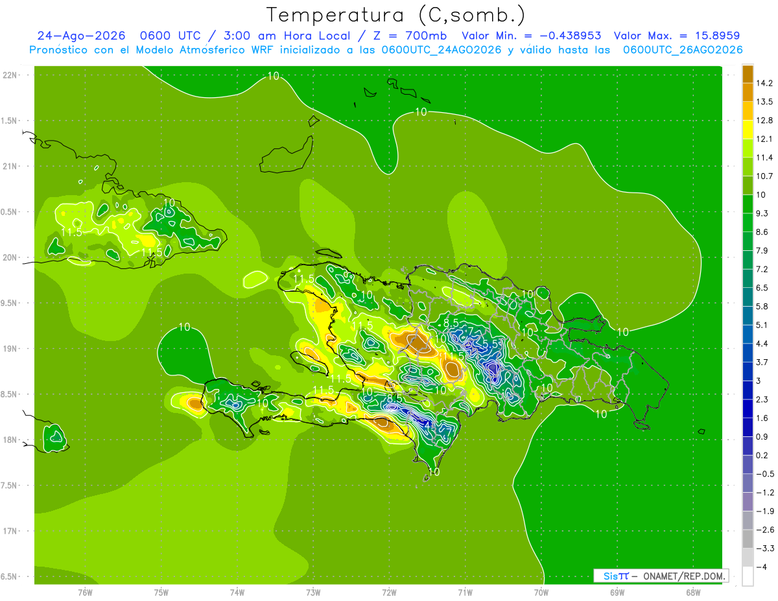Click the "70W" longitude axis label
Image resolution: width=778 pixels, height=601 pixels.
pos(541,592)
